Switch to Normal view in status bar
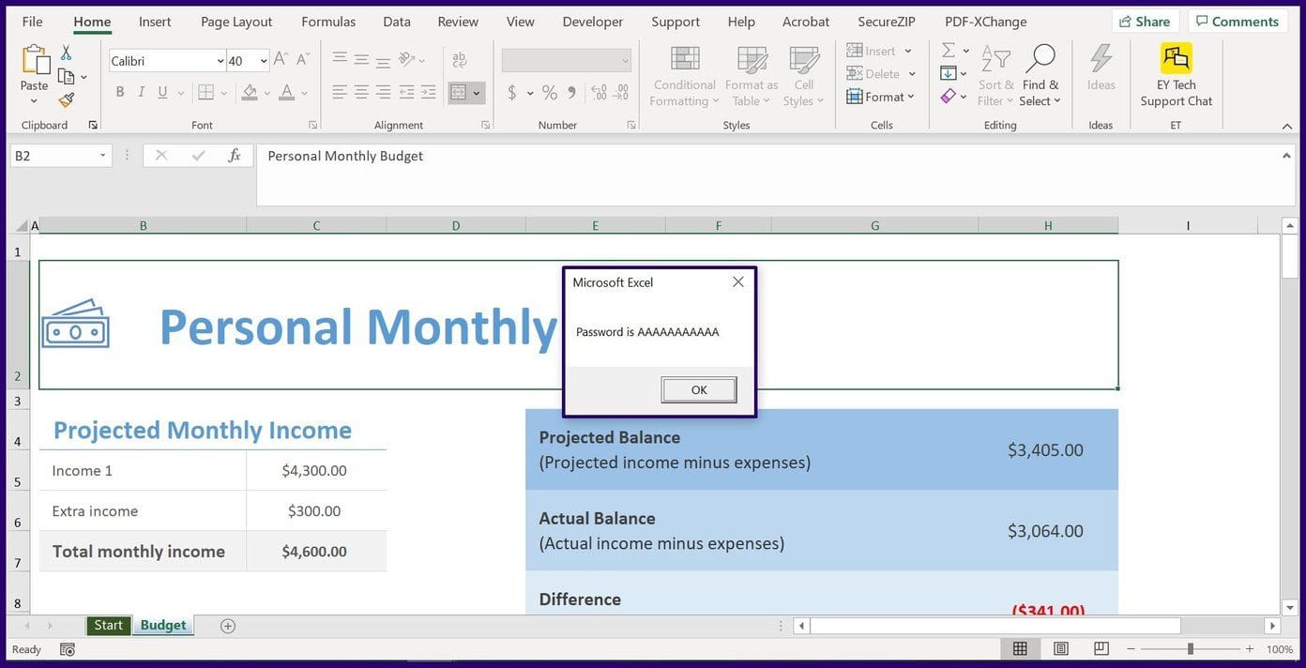This screenshot has width=1306, height=668. point(1020,649)
